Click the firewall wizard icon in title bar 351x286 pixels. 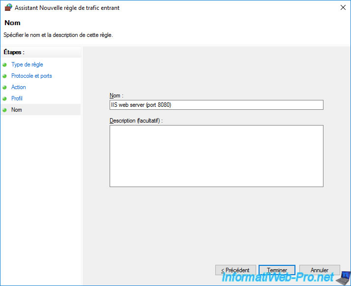coord(8,7)
